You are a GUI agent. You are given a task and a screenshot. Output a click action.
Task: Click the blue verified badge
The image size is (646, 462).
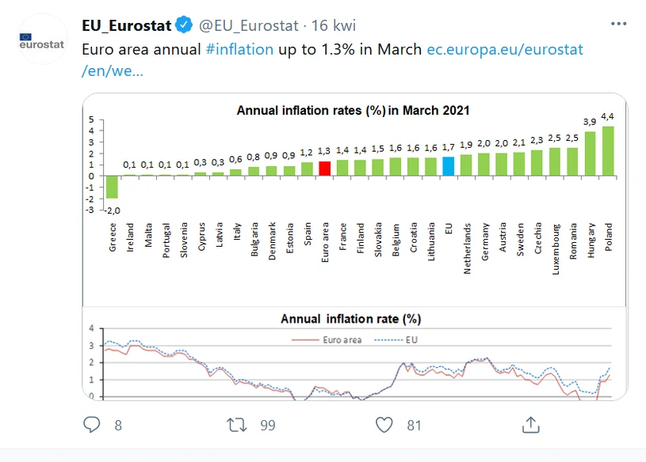184,25
